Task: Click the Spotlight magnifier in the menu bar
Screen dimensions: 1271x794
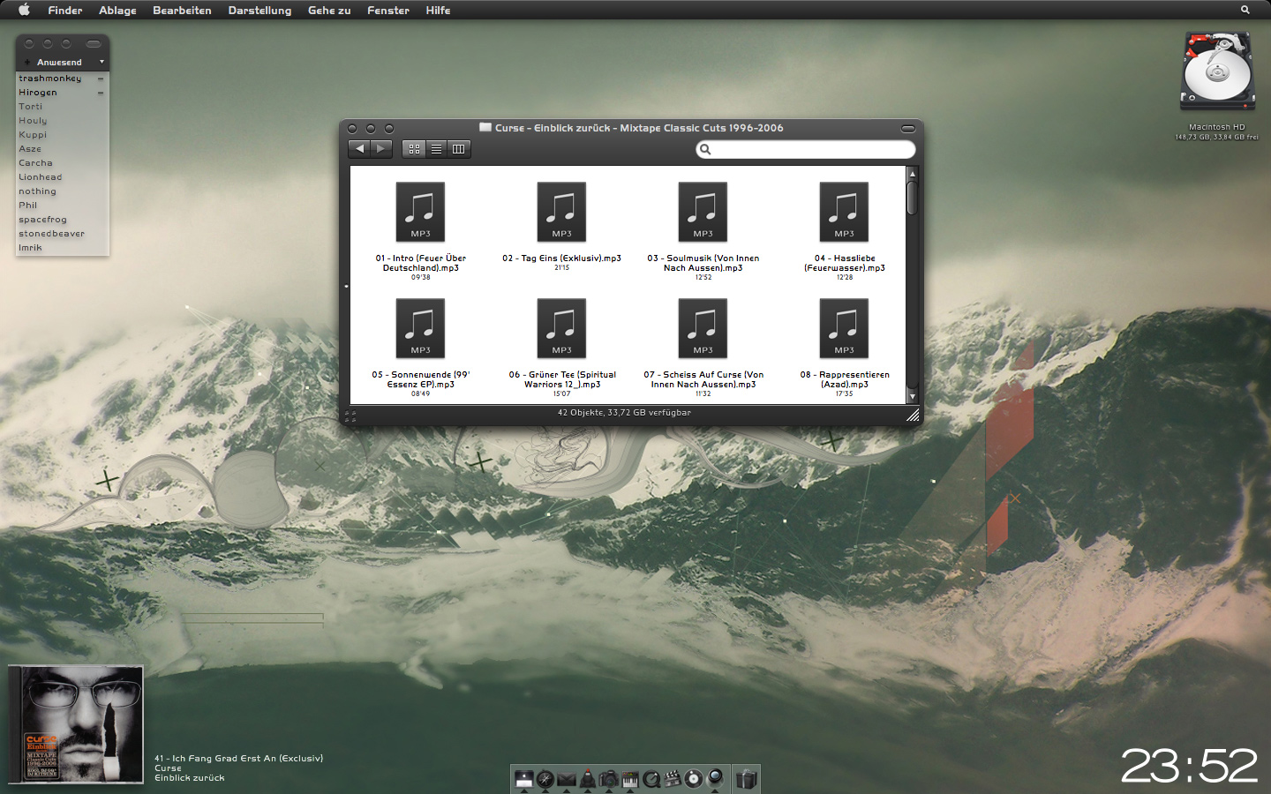Action: (1245, 10)
